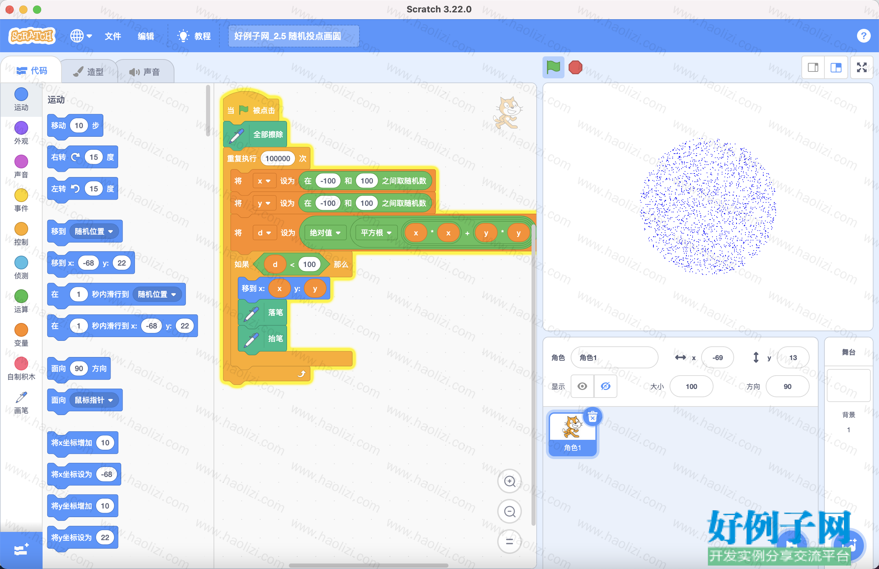Select the 外观 block category
The height and width of the screenshot is (569, 879).
21,133
